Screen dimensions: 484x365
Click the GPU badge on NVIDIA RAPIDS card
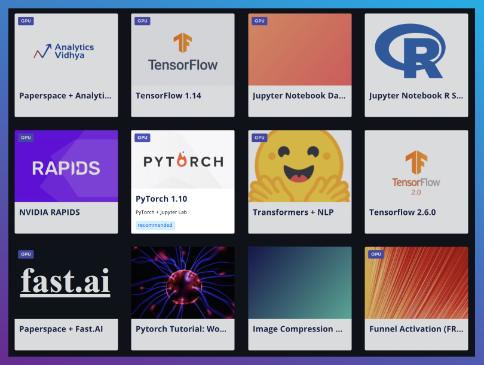click(26, 138)
